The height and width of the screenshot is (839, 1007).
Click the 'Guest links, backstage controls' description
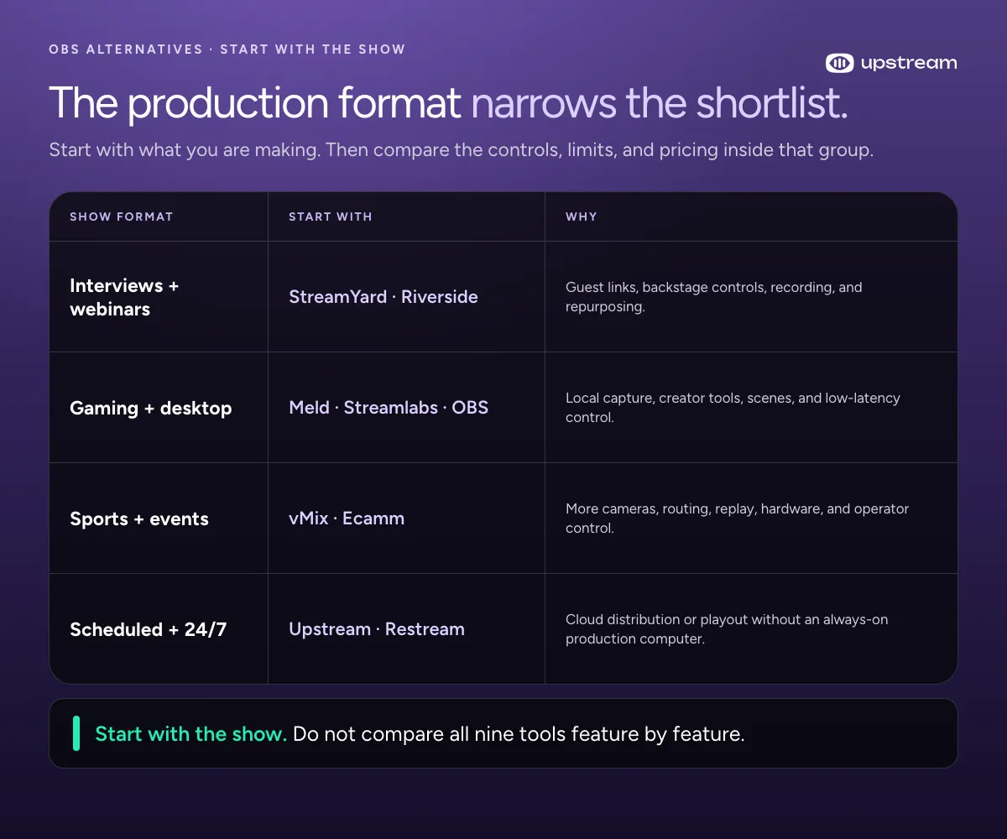tap(714, 297)
